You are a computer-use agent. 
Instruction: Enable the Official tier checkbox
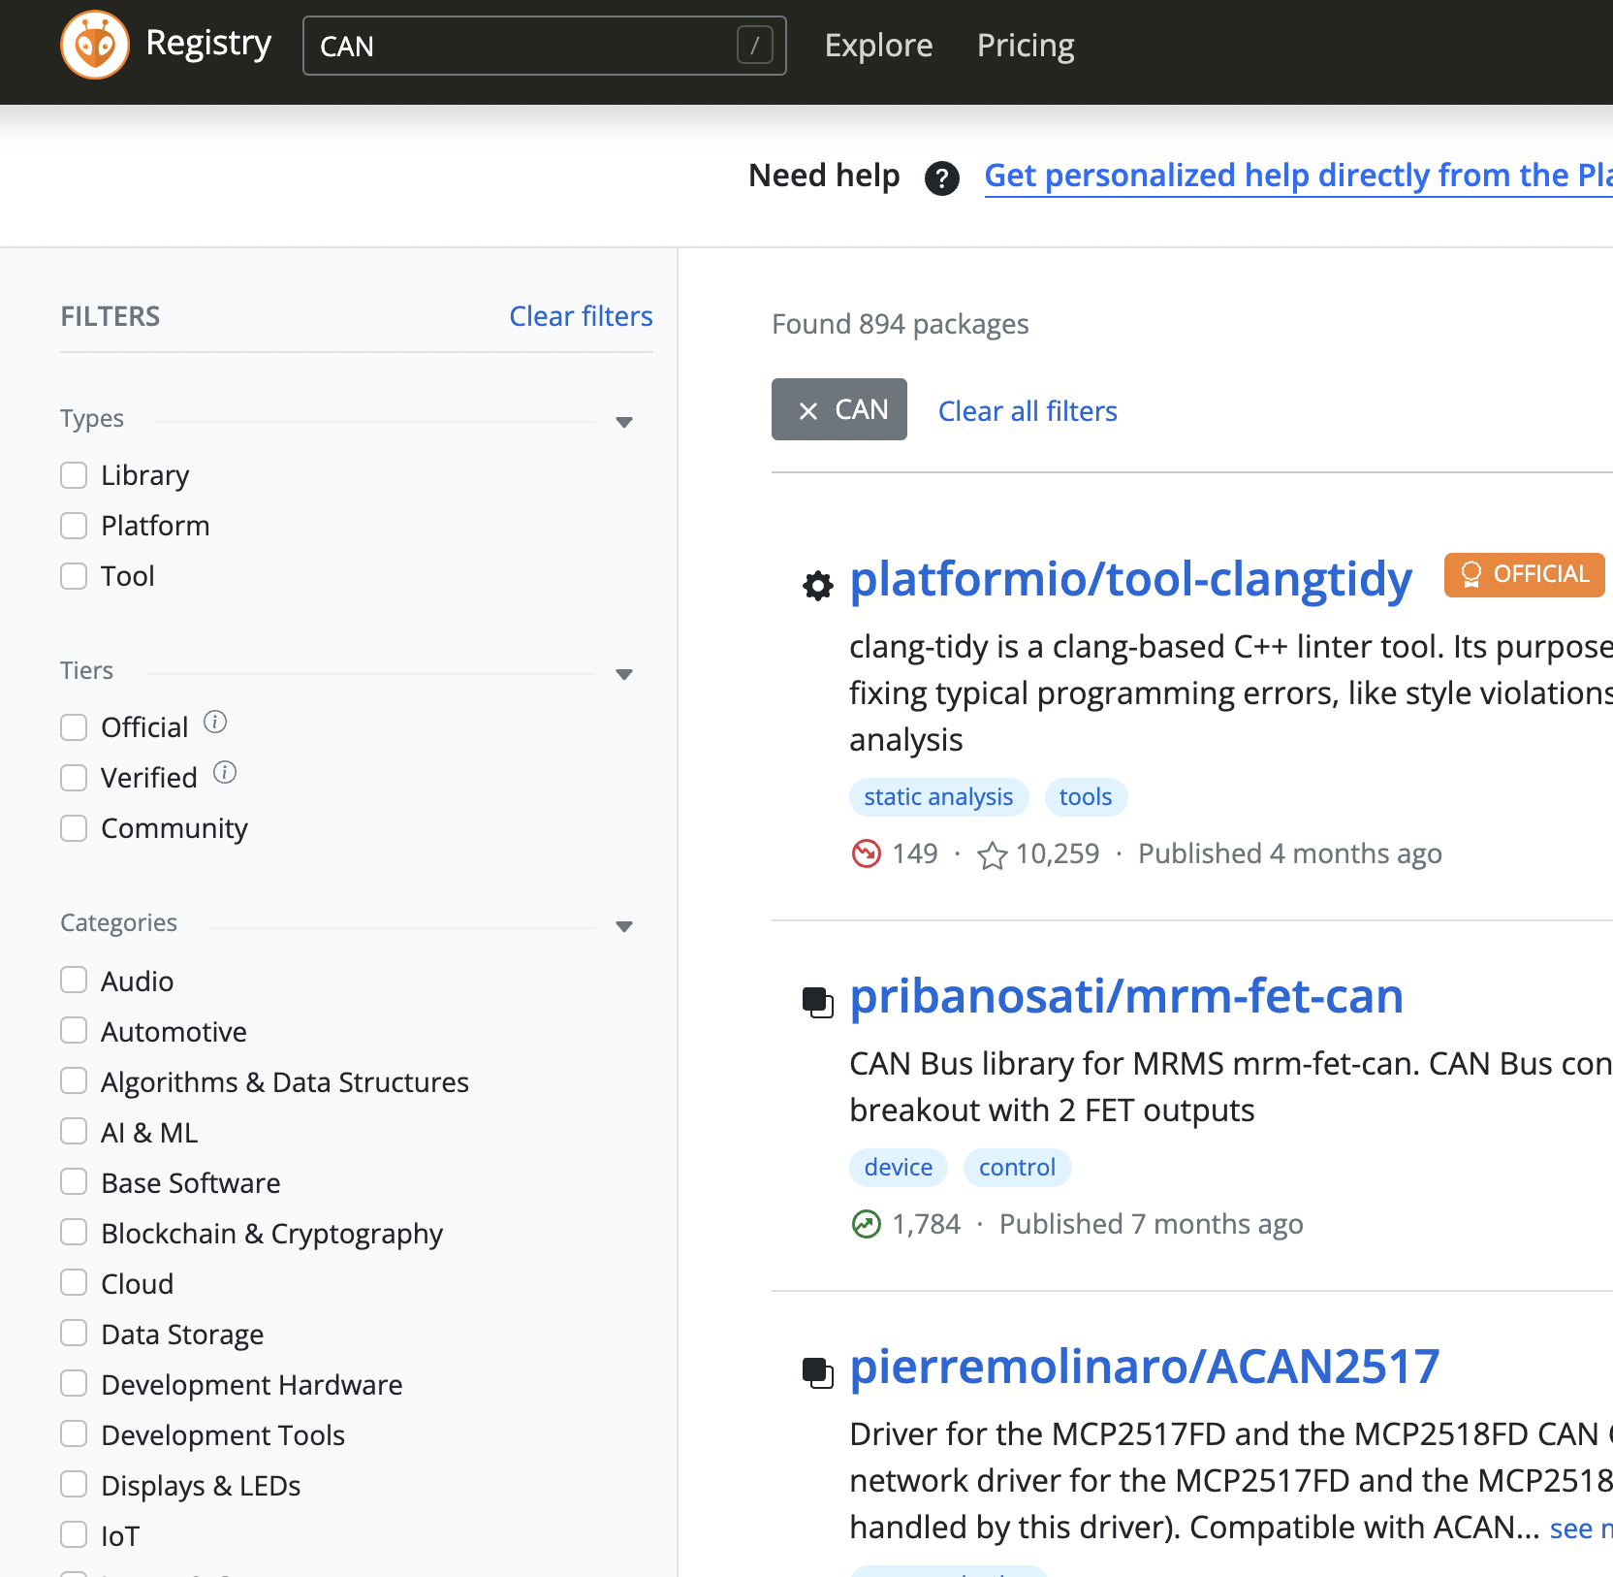point(74,727)
